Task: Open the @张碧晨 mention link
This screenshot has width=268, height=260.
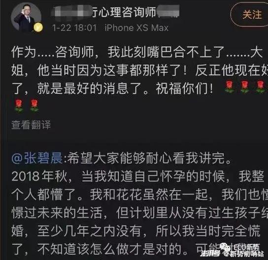Action: (x=37, y=158)
